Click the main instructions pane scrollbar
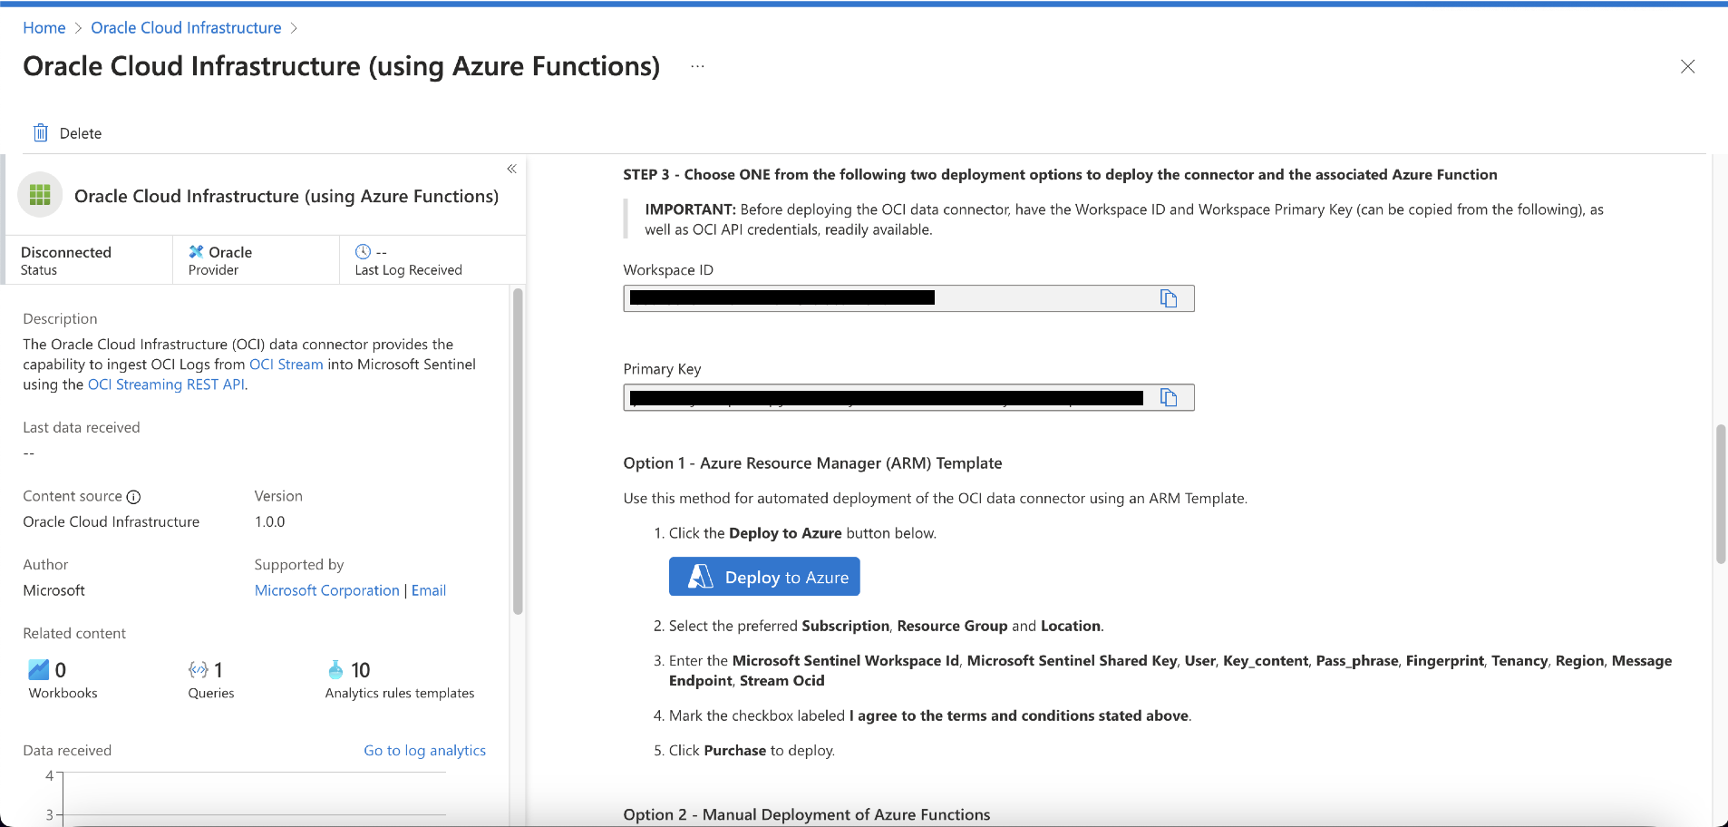The width and height of the screenshot is (1728, 827). [1721, 493]
